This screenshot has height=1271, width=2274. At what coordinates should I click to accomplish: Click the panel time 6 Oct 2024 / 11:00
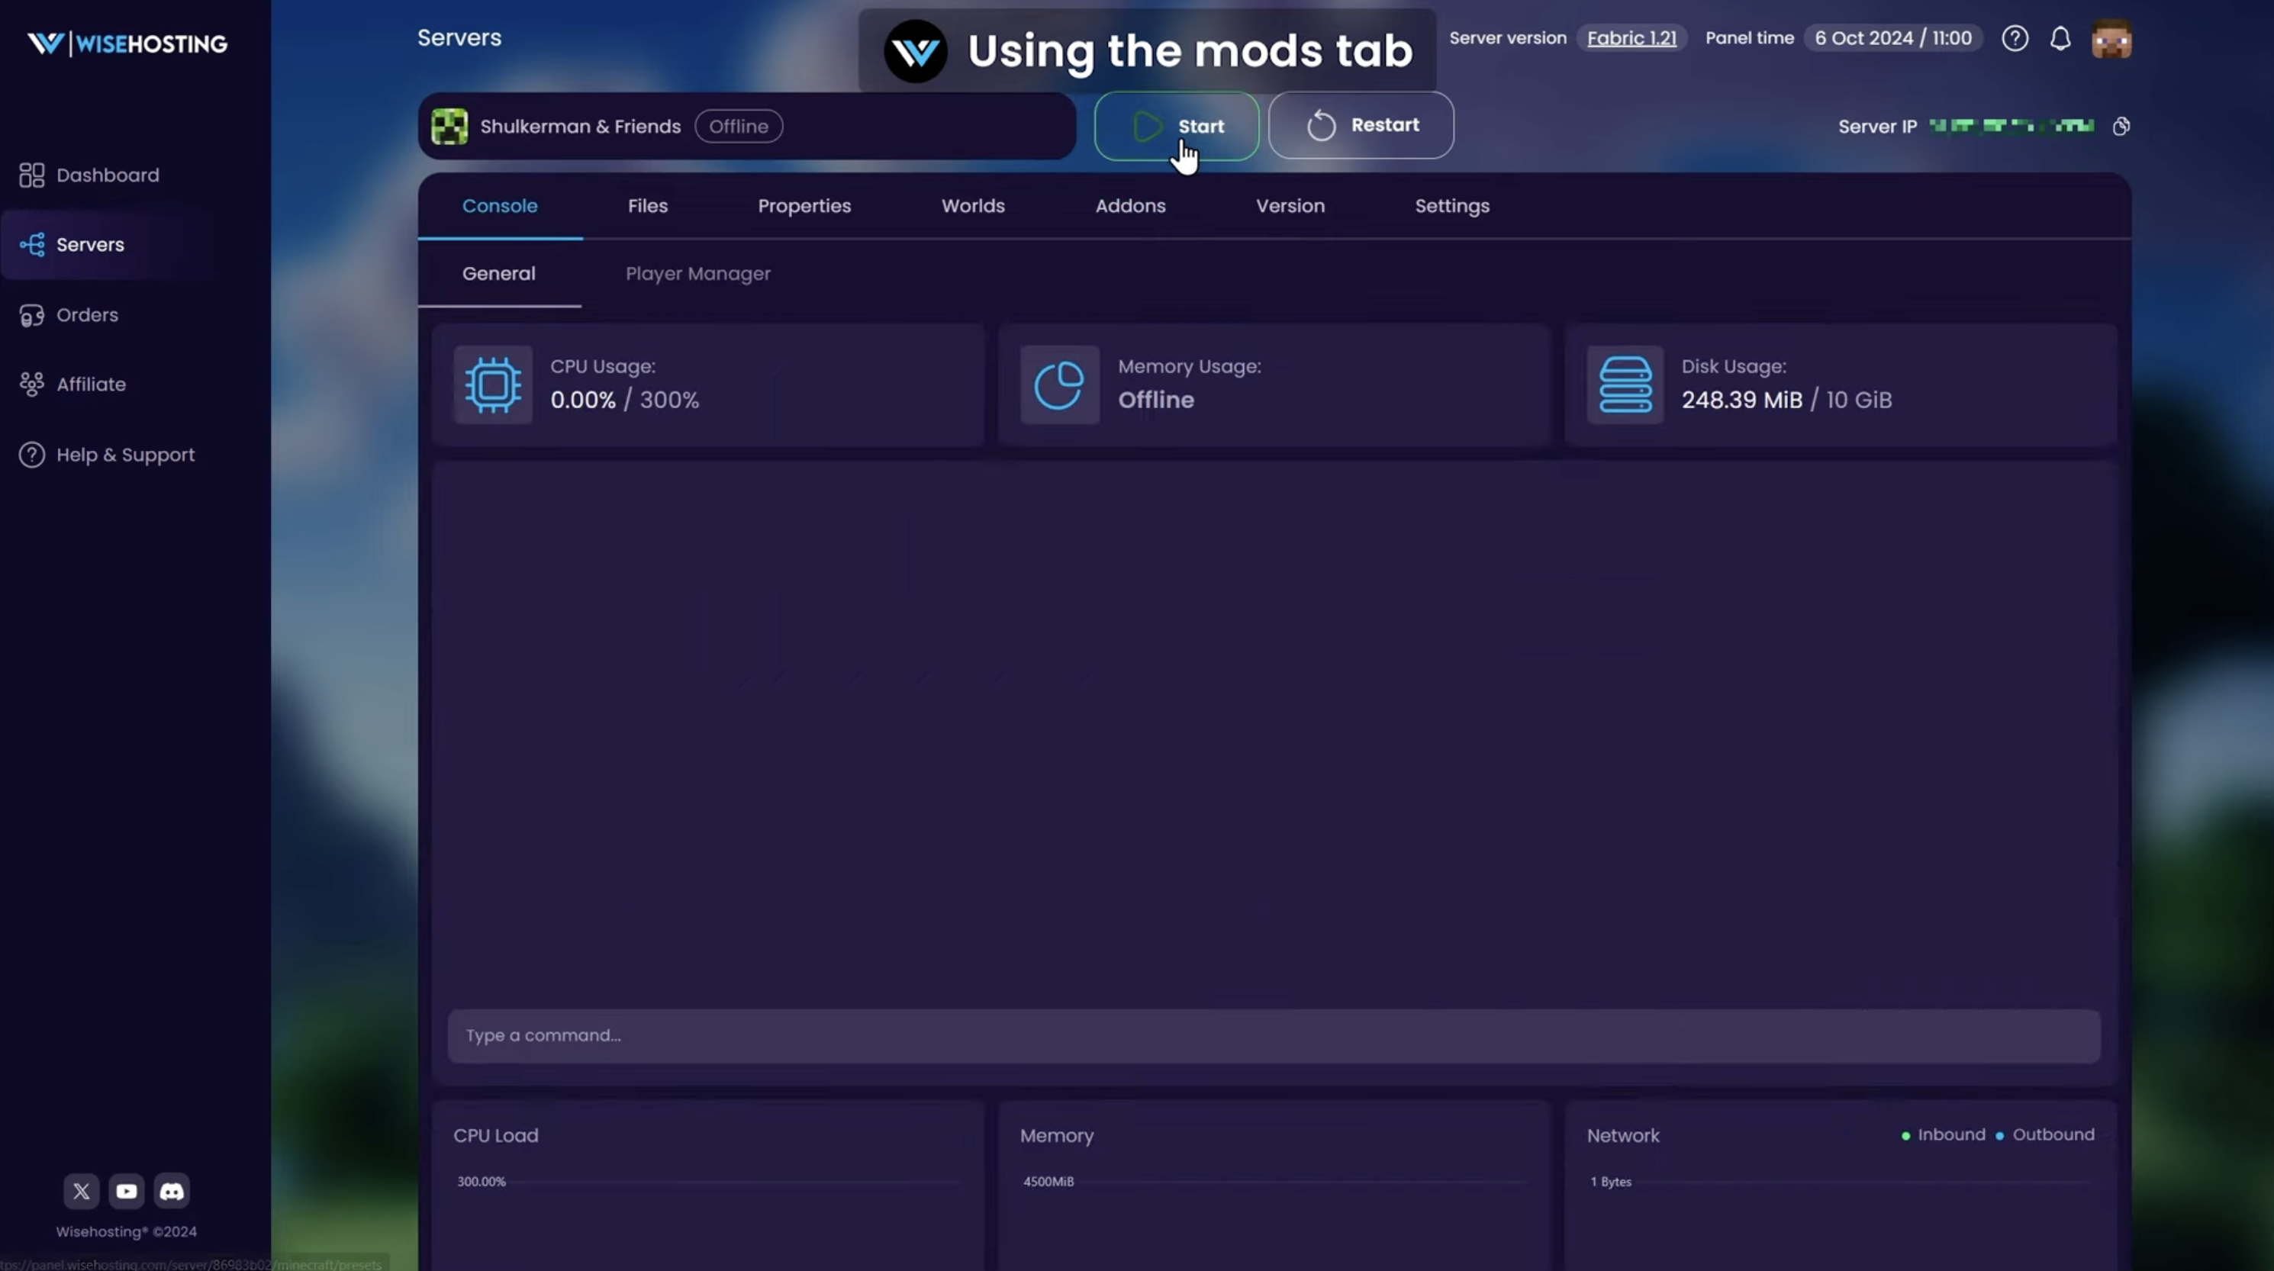[1893, 38]
